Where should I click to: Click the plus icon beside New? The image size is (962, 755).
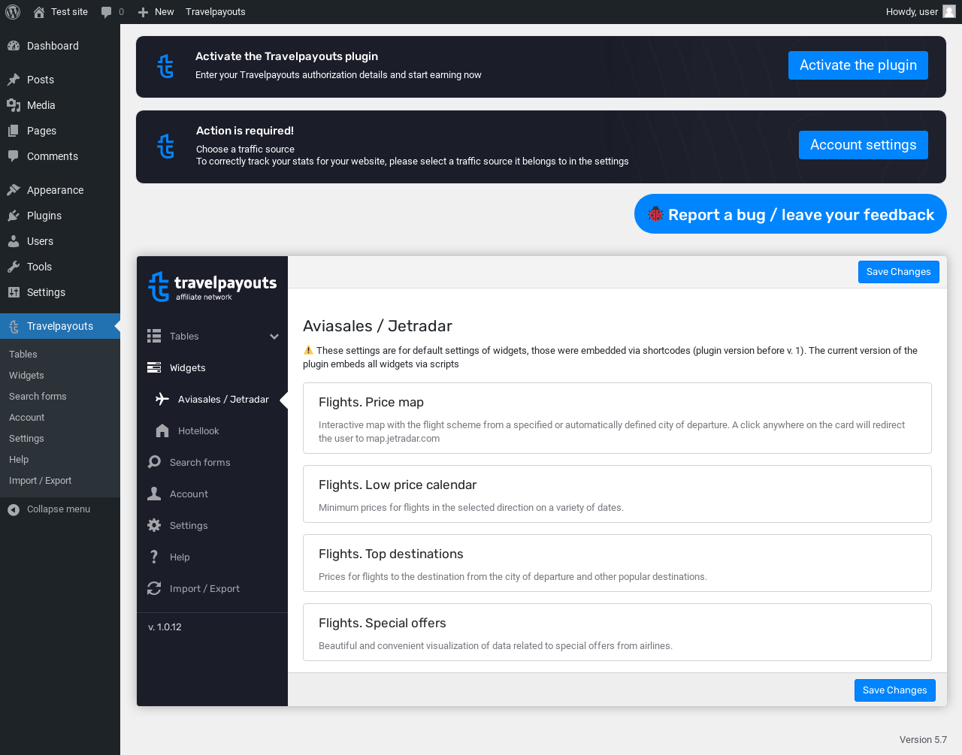143,12
